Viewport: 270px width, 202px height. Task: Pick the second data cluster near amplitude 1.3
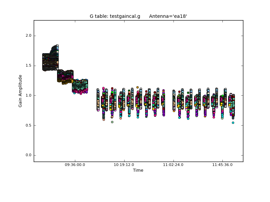(x=65, y=76)
